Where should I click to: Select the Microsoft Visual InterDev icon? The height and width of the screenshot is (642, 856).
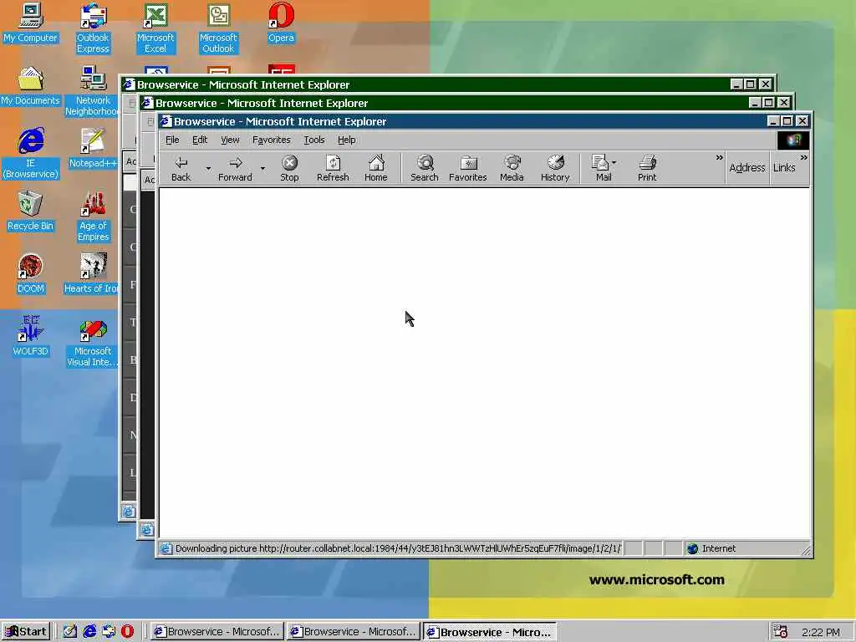pos(92,342)
